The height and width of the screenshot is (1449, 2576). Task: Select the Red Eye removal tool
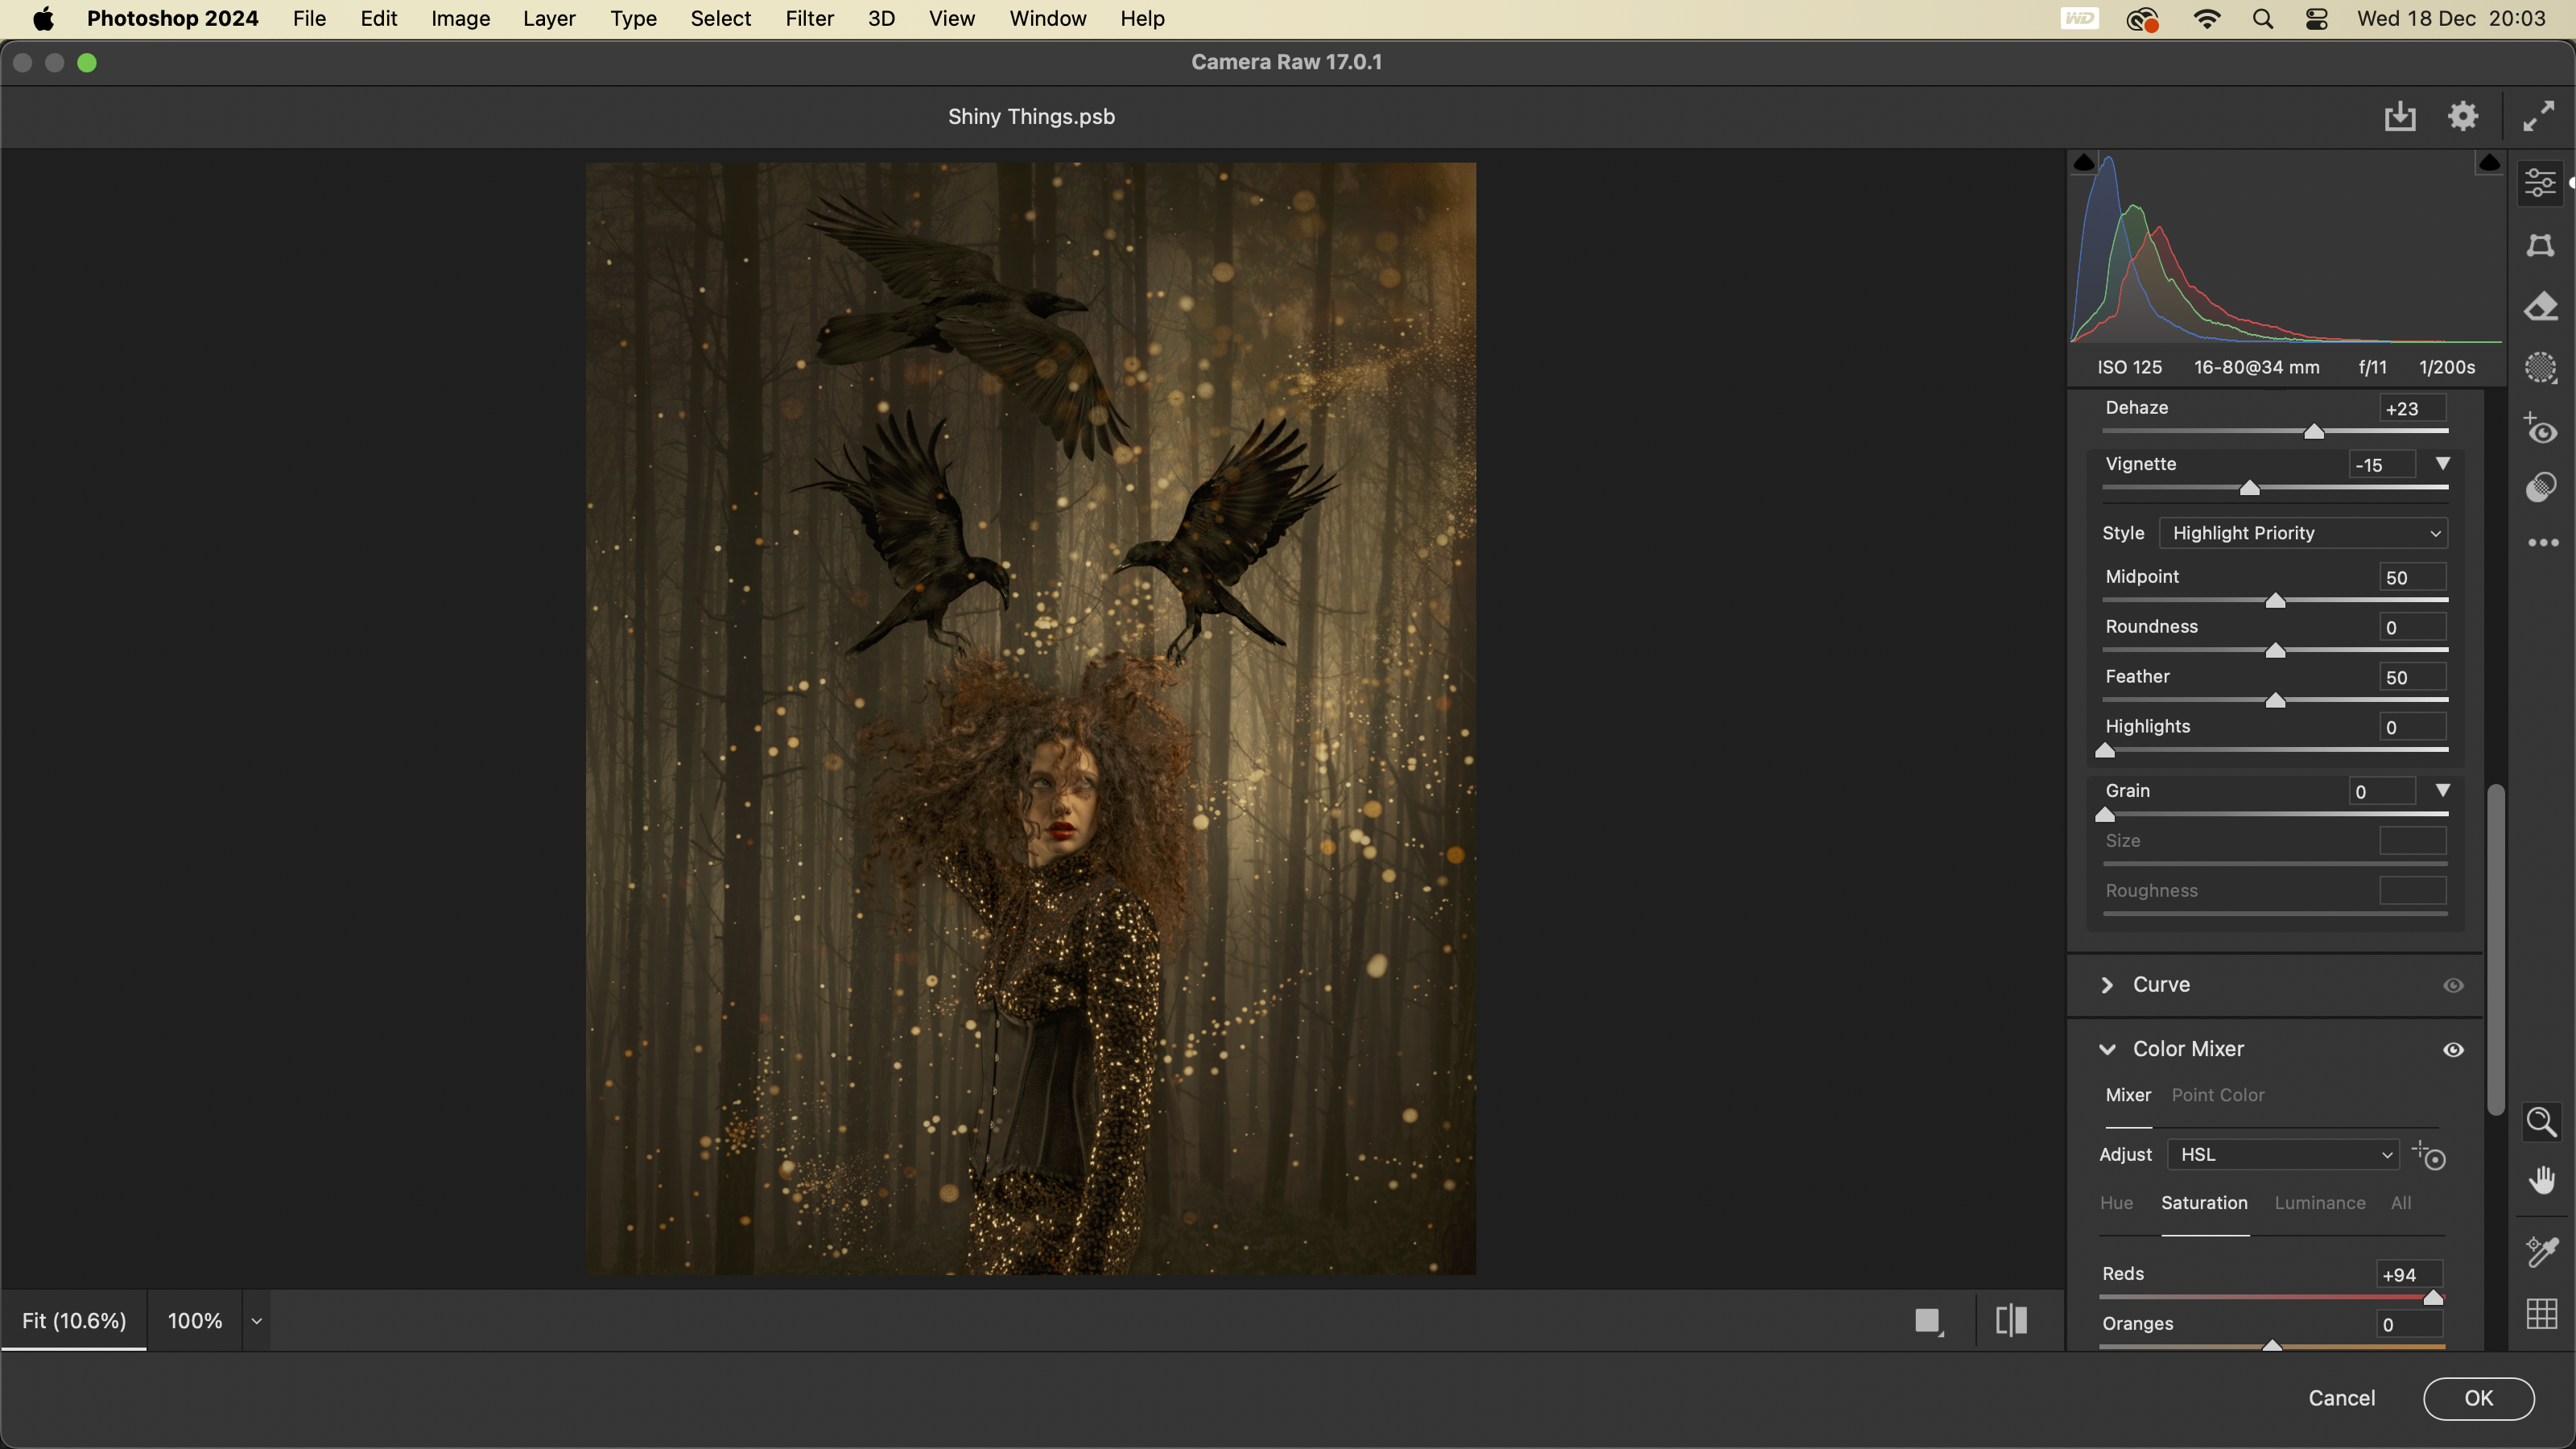coord(2541,430)
